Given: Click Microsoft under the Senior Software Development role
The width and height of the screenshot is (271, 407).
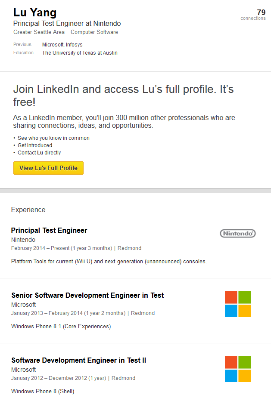Looking at the screenshot, I should point(24,305).
